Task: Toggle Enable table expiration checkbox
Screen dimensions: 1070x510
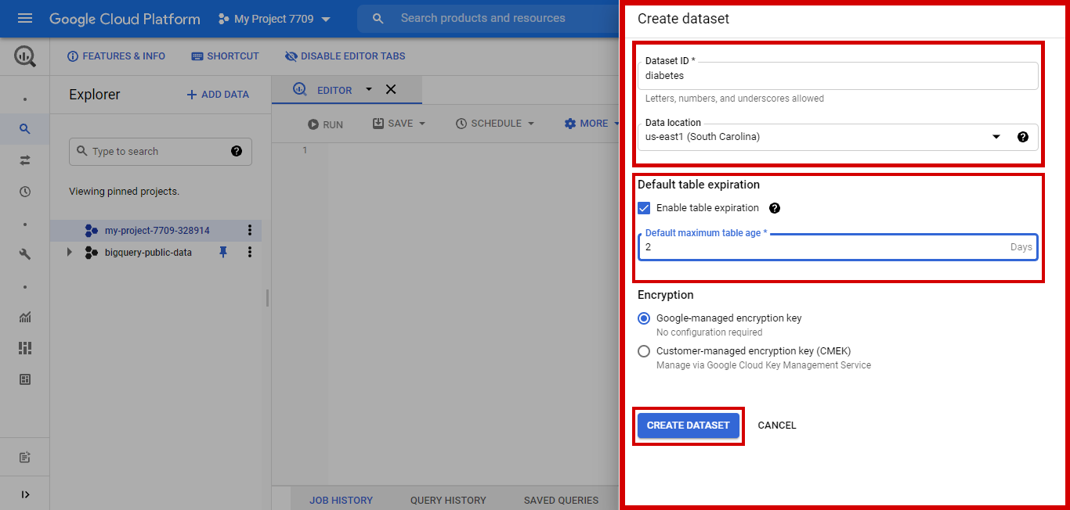Action: 644,208
